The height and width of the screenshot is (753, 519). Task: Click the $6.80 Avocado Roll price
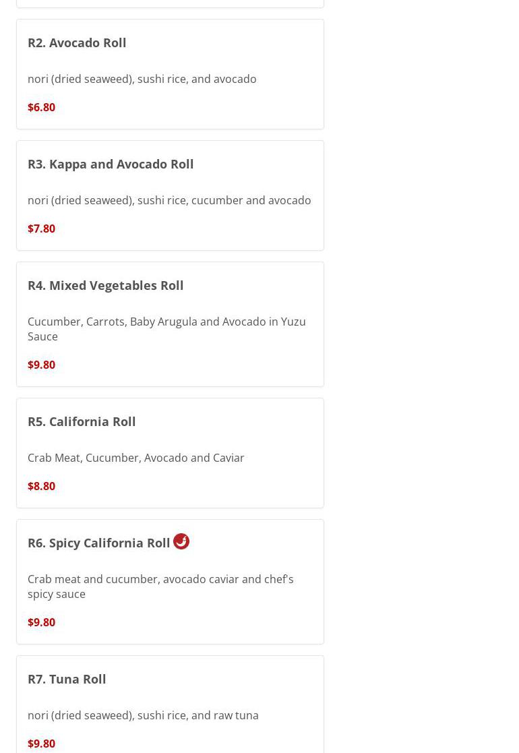click(x=41, y=107)
